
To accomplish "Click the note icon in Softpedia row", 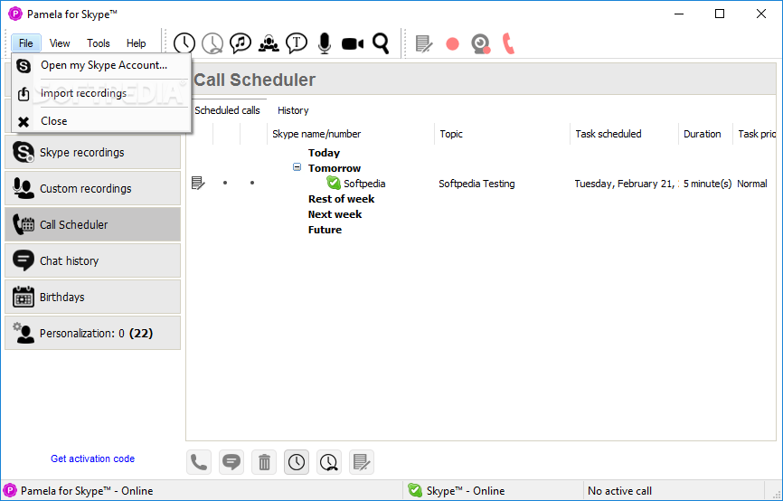I will click(x=198, y=184).
